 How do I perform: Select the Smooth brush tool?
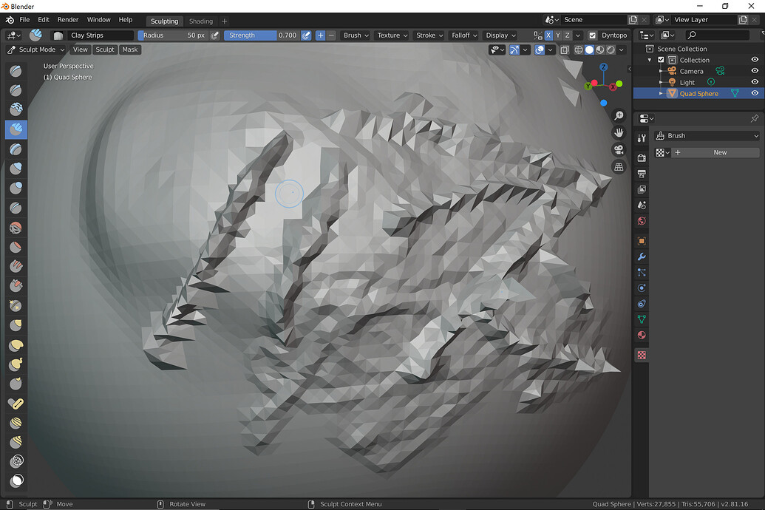point(16,228)
